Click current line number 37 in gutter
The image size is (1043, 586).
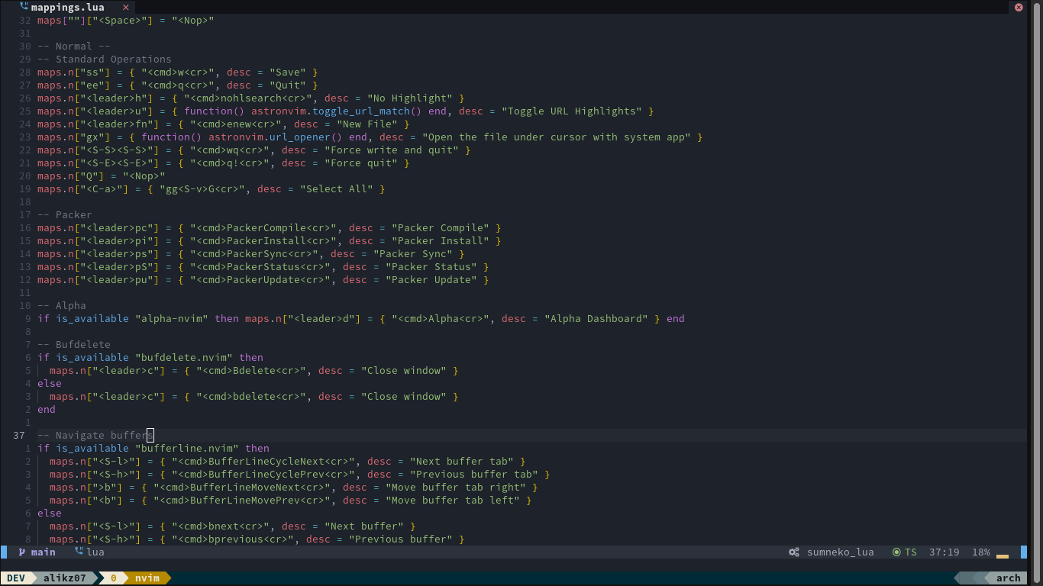point(19,435)
